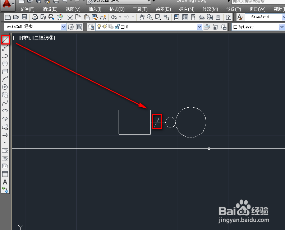Click the My Workspace icon
The image size is (285, 230).
tap(79, 27)
